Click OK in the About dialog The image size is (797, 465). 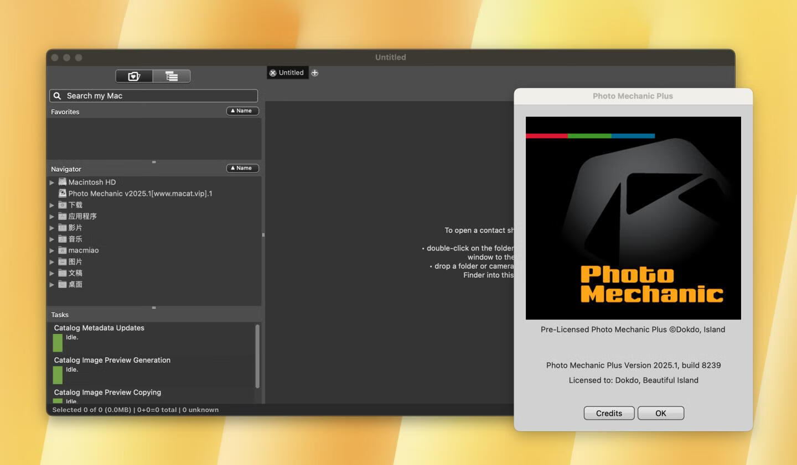(x=661, y=413)
